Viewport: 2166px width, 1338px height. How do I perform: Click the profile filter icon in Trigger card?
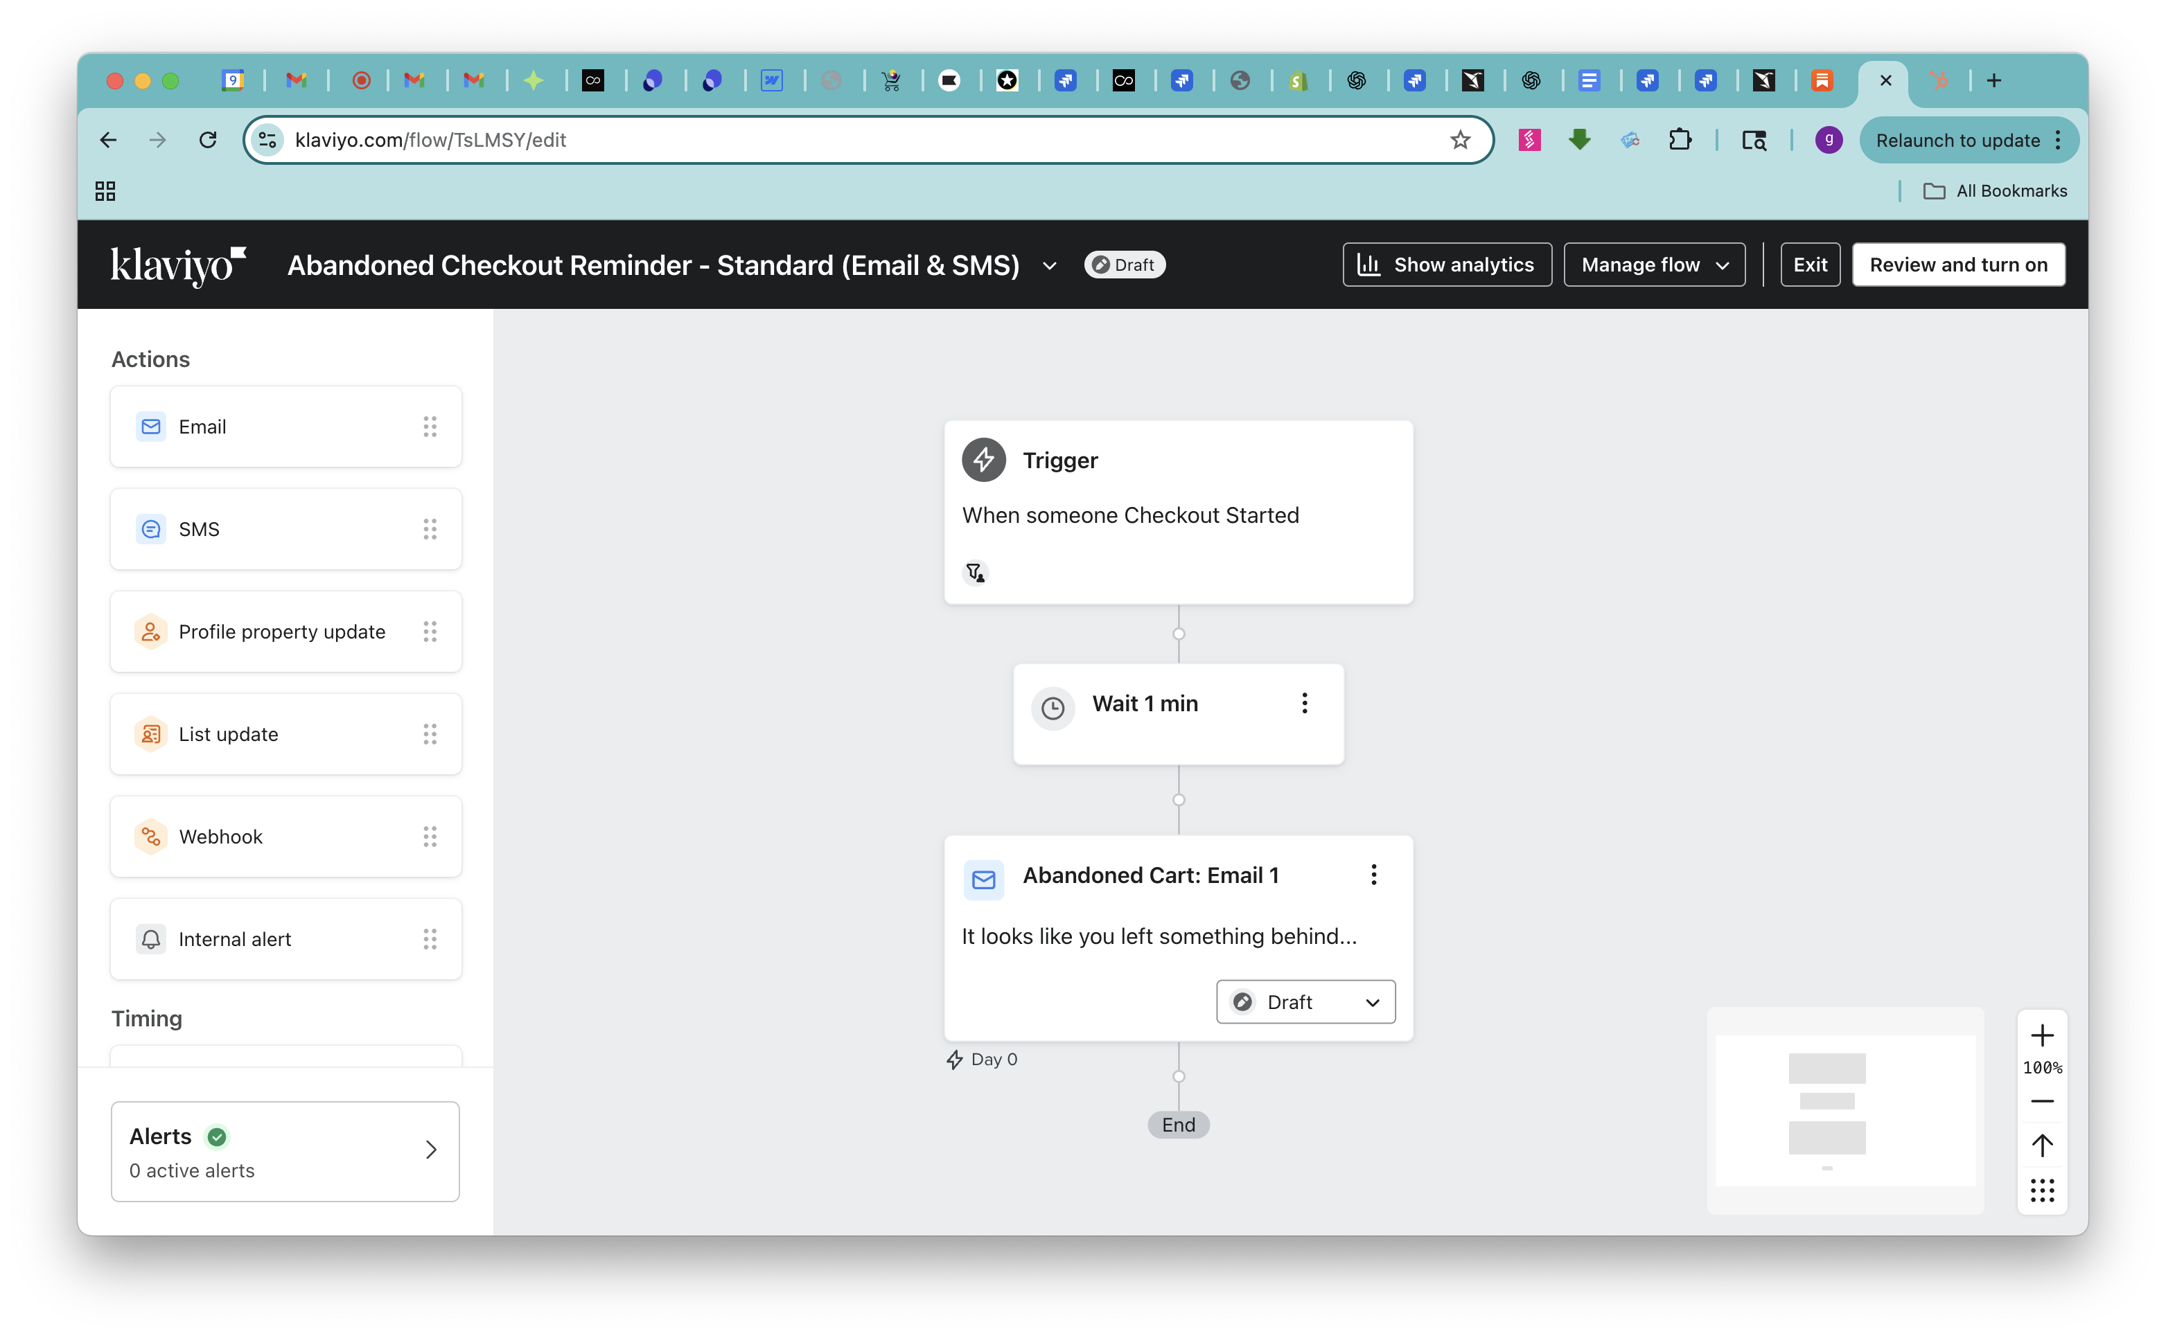[976, 573]
